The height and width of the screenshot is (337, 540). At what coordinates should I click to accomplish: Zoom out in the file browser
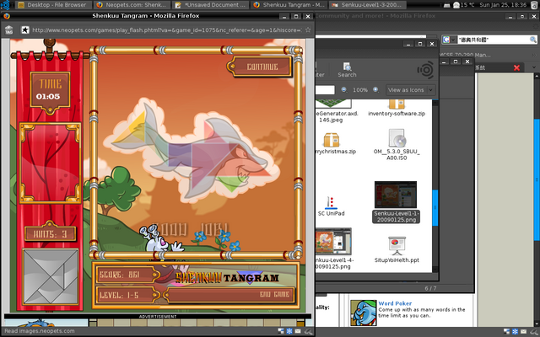(x=343, y=90)
